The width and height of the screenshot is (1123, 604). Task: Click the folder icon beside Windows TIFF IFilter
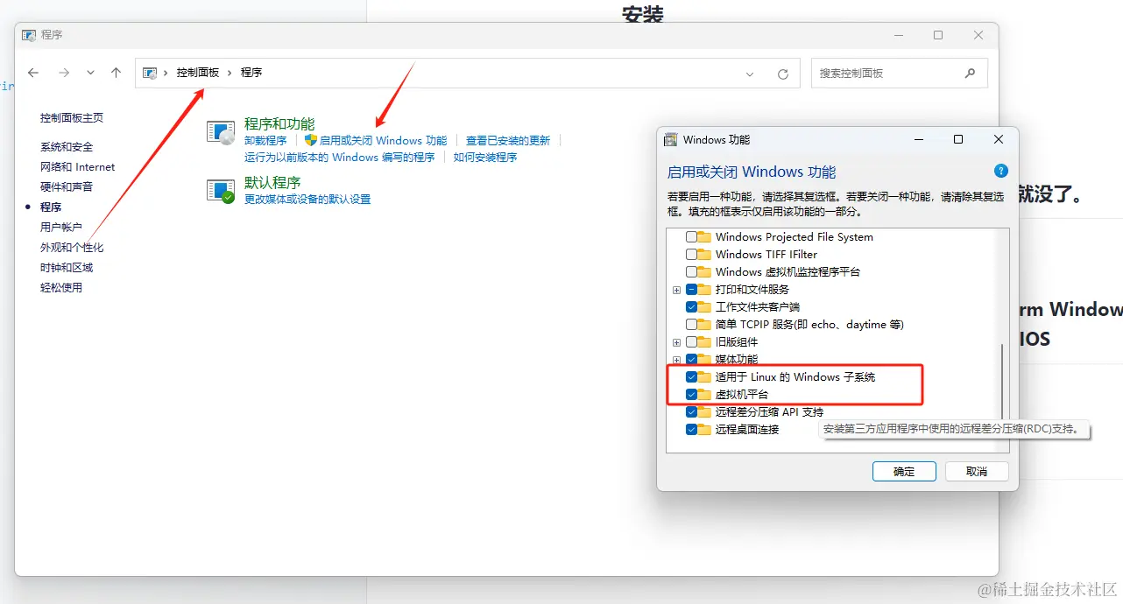pyautogui.click(x=705, y=255)
